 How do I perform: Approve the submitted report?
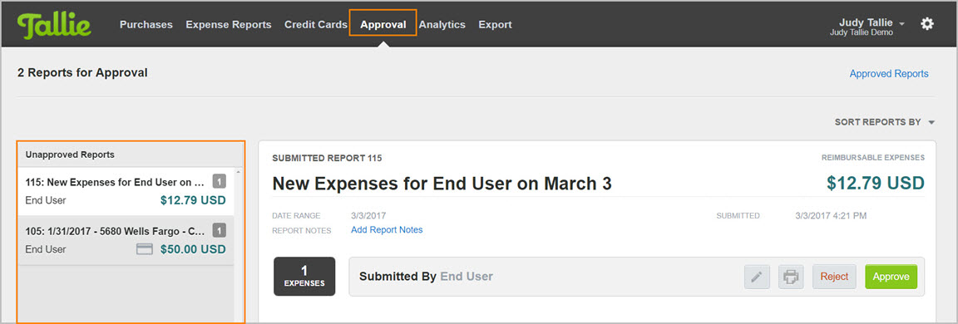pyautogui.click(x=891, y=277)
